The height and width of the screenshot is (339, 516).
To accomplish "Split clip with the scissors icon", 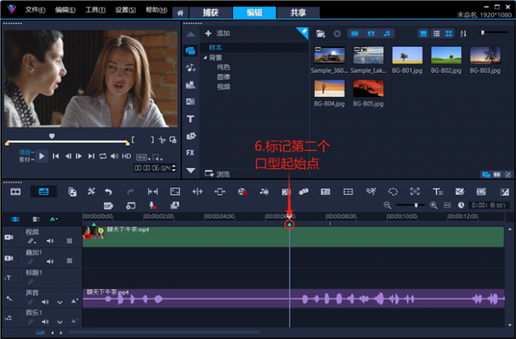I will point(162,140).
